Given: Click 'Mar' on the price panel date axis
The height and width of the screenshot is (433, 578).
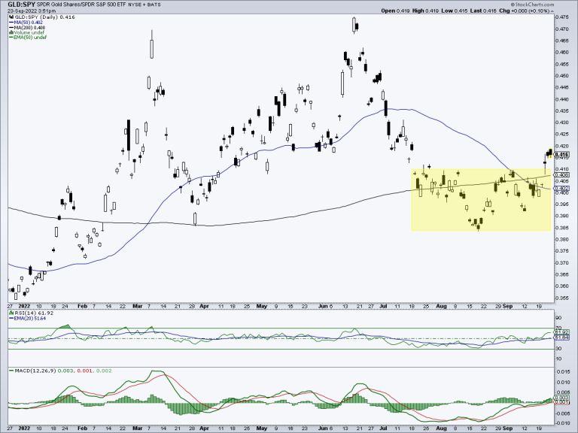Looking at the screenshot, I should 137,306.
